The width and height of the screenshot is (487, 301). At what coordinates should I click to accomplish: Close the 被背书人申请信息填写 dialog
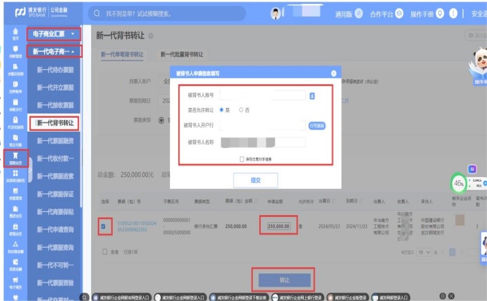pos(334,73)
